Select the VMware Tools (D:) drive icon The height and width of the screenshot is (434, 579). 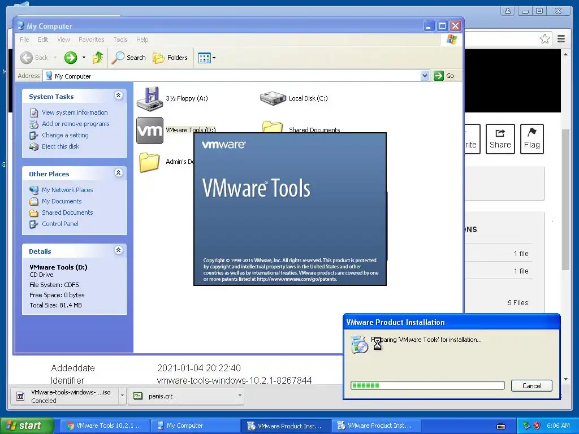(150, 131)
